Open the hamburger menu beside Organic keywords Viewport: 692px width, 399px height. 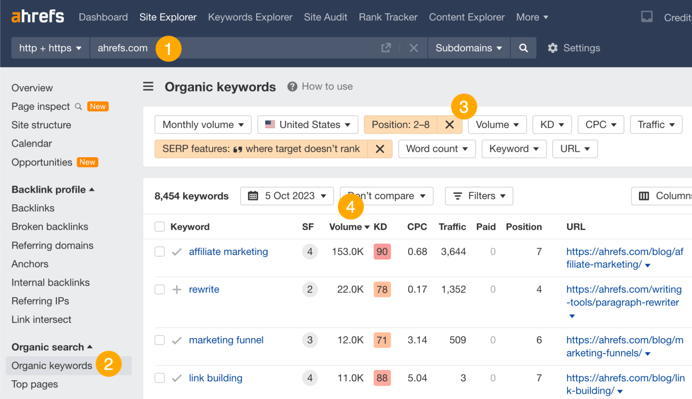(x=148, y=87)
